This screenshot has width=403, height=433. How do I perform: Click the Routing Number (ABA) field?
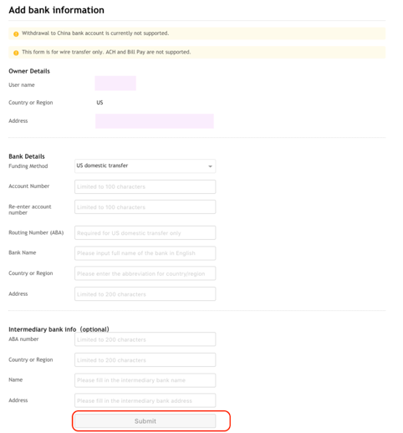click(145, 232)
